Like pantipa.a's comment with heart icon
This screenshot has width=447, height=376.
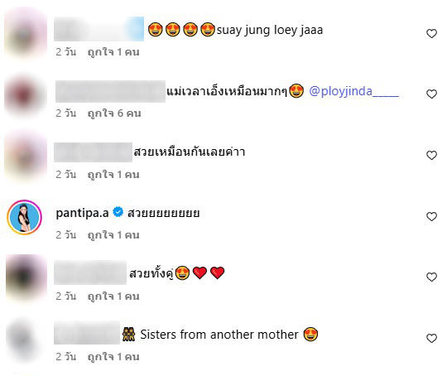431,217
